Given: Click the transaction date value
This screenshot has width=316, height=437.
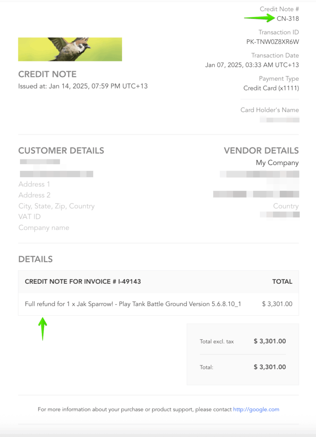Looking at the screenshot, I should tap(252, 65).
